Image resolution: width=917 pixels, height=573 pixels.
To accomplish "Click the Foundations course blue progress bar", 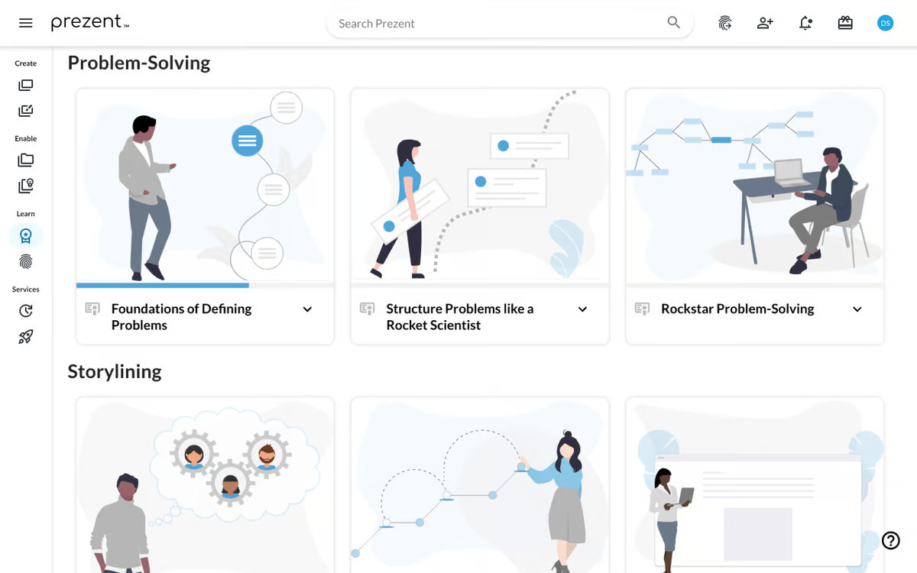I will click(163, 286).
